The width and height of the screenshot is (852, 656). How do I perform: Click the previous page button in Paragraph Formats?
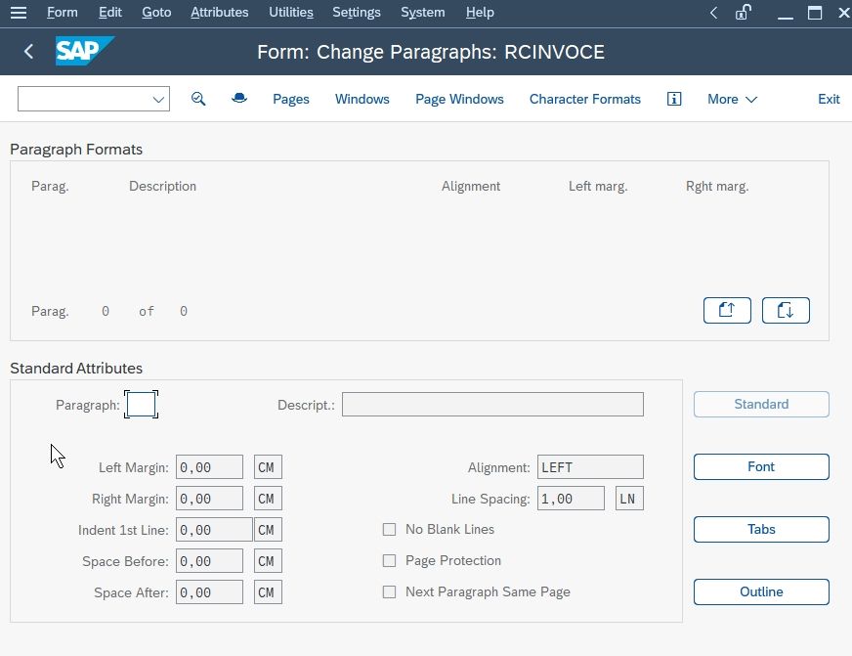(727, 310)
